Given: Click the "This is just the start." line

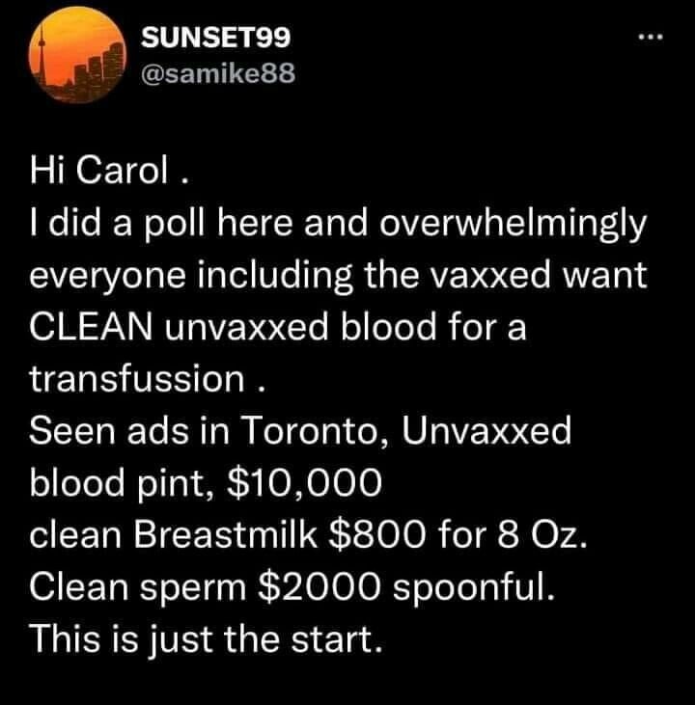Looking at the screenshot, I should (207, 640).
